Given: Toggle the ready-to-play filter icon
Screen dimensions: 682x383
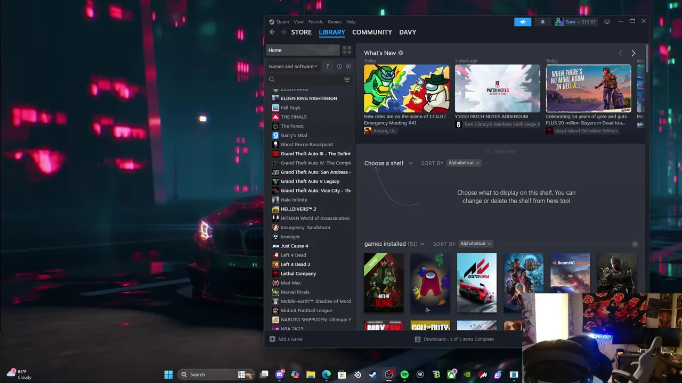Looking at the screenshot, I should [x=348, y=66].
